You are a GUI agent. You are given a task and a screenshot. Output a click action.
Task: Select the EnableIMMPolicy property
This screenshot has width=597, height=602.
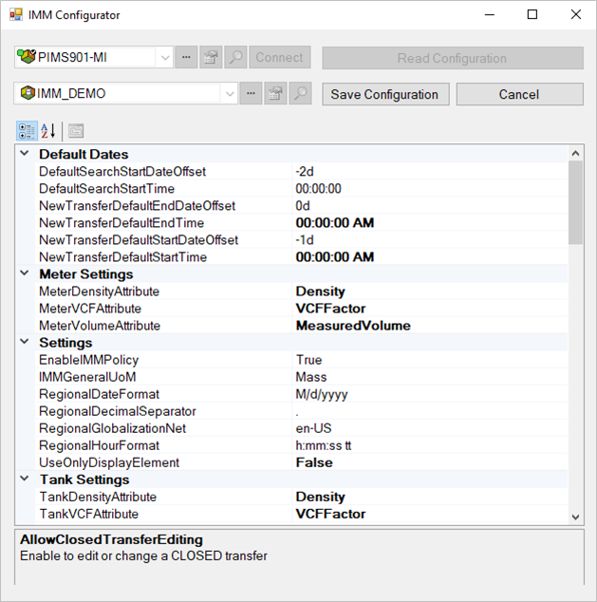click(x=88, y=360)
